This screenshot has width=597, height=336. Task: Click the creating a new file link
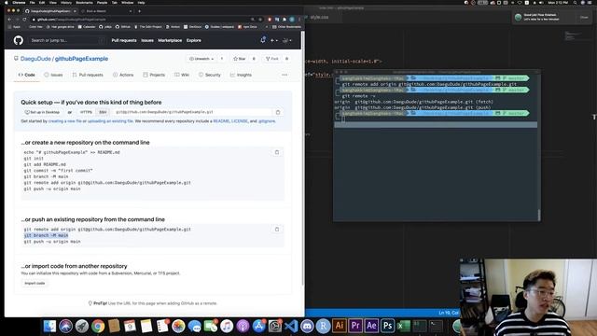click(x=65, y=121)
